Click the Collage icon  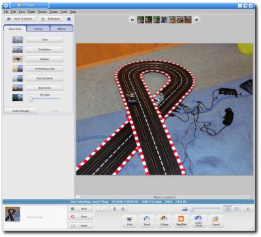click(164, 221)
